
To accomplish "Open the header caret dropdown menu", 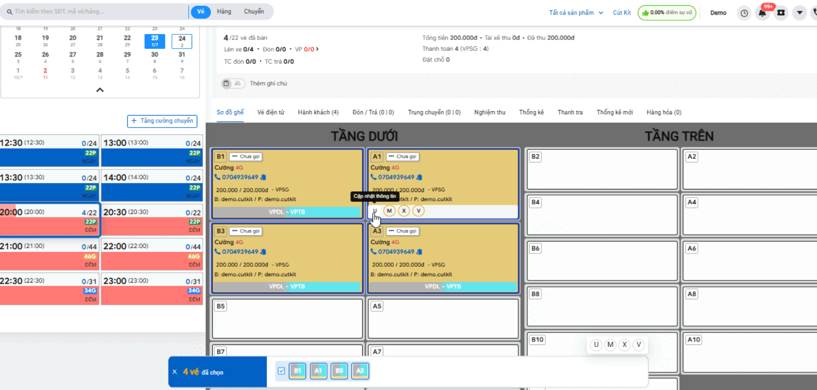I will click(799, 13).
